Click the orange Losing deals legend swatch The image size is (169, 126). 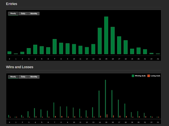pyautogui.click(x=149, y=76)
